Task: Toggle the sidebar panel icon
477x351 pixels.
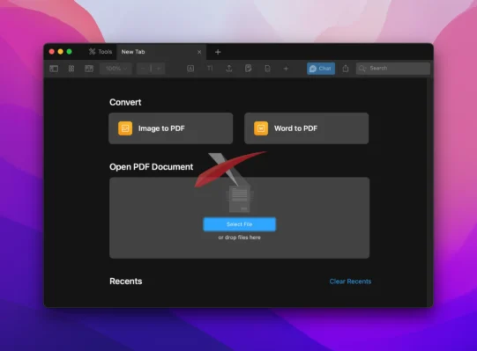Action: 54,69
